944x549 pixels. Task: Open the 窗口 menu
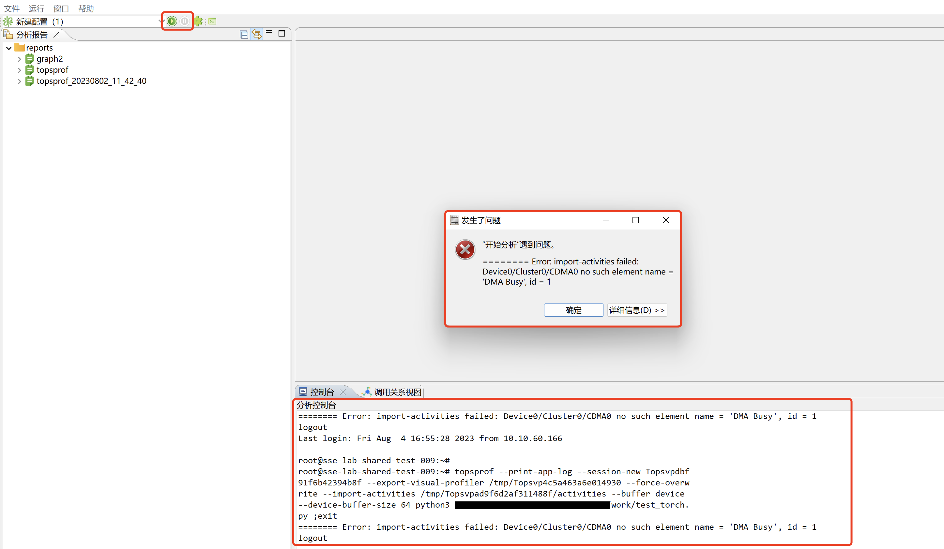(61, 8)
